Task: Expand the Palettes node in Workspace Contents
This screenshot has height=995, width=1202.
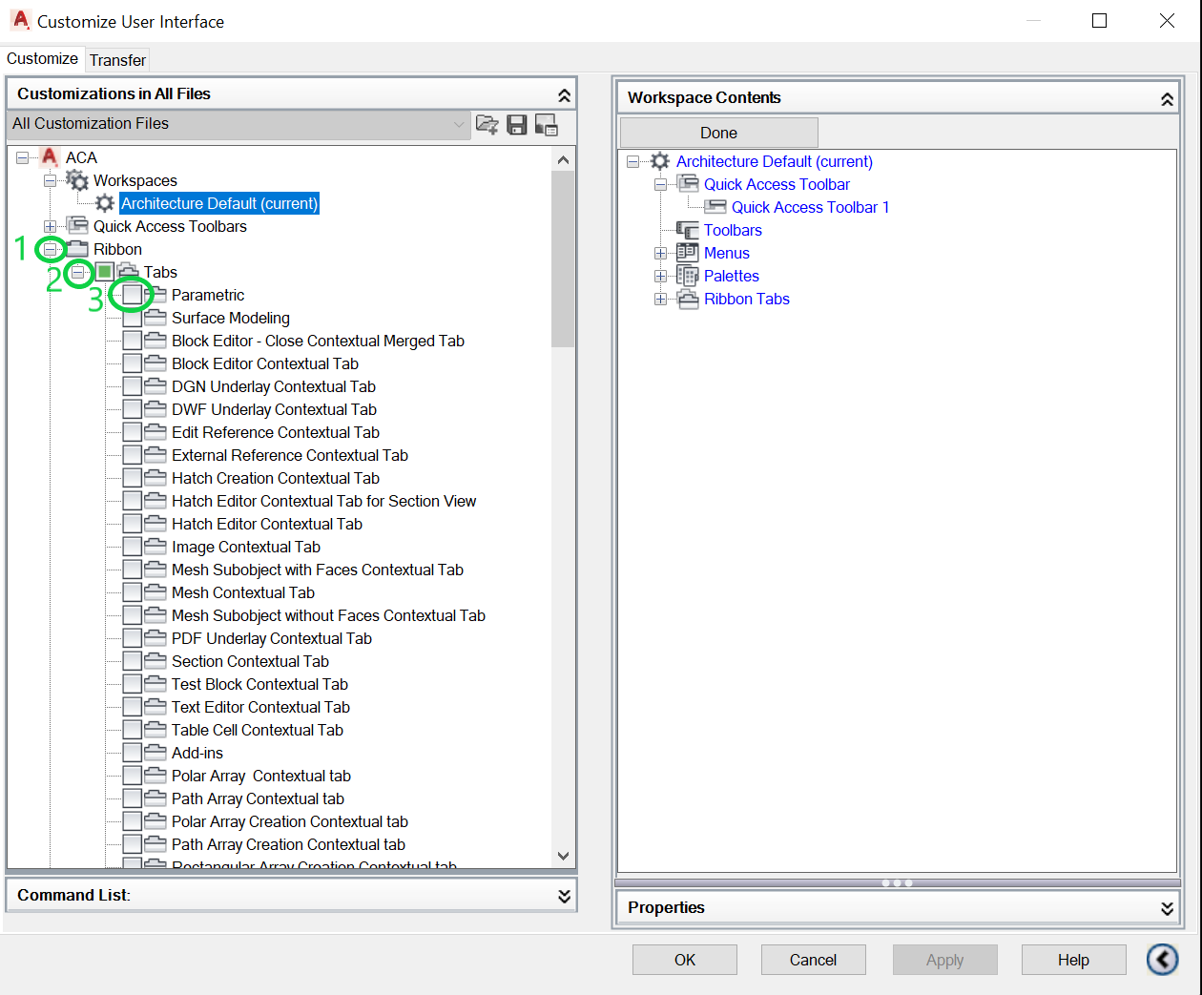Action: [x=660, y=276]
